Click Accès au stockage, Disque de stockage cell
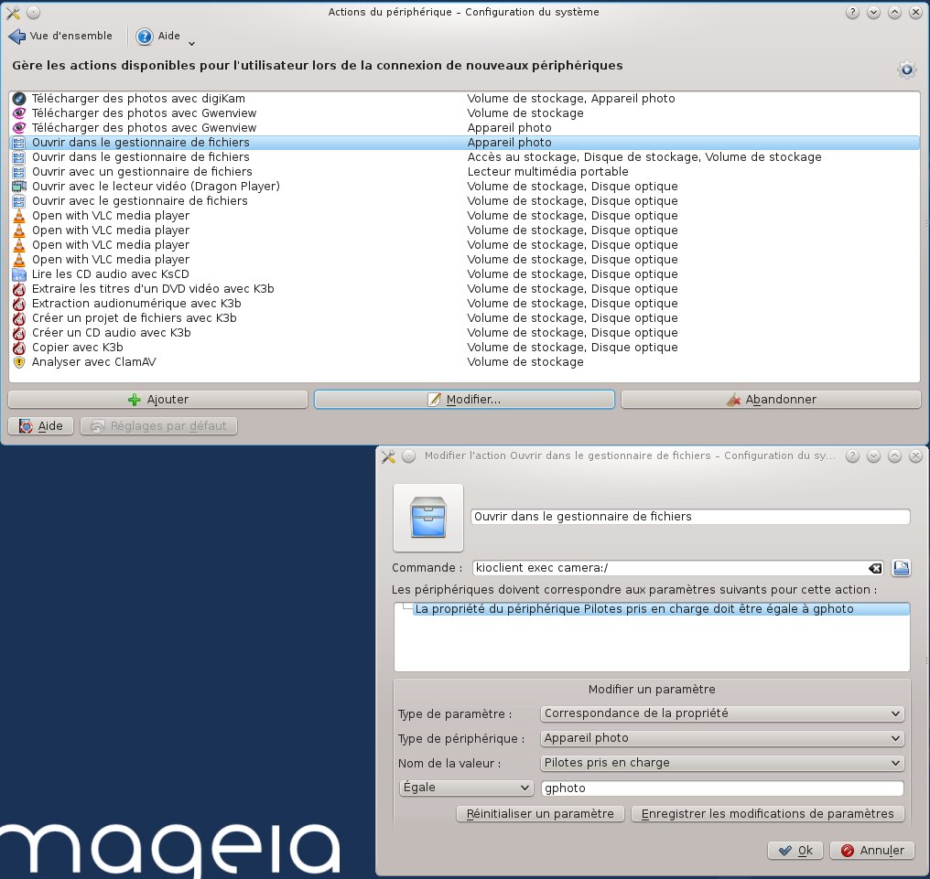Viewport: 930px width, 879px height. coord(644,157)
